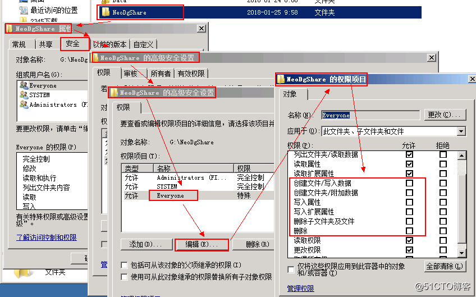Viewport: 476px width, 297px height.
Task: Toggle allow for 读取权限
Action: [410, 240]
